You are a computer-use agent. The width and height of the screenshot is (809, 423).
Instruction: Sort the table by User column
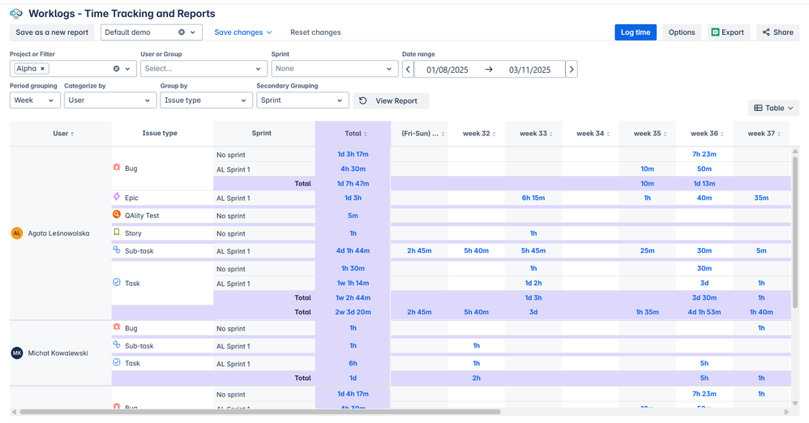click(x=61, y=134)
